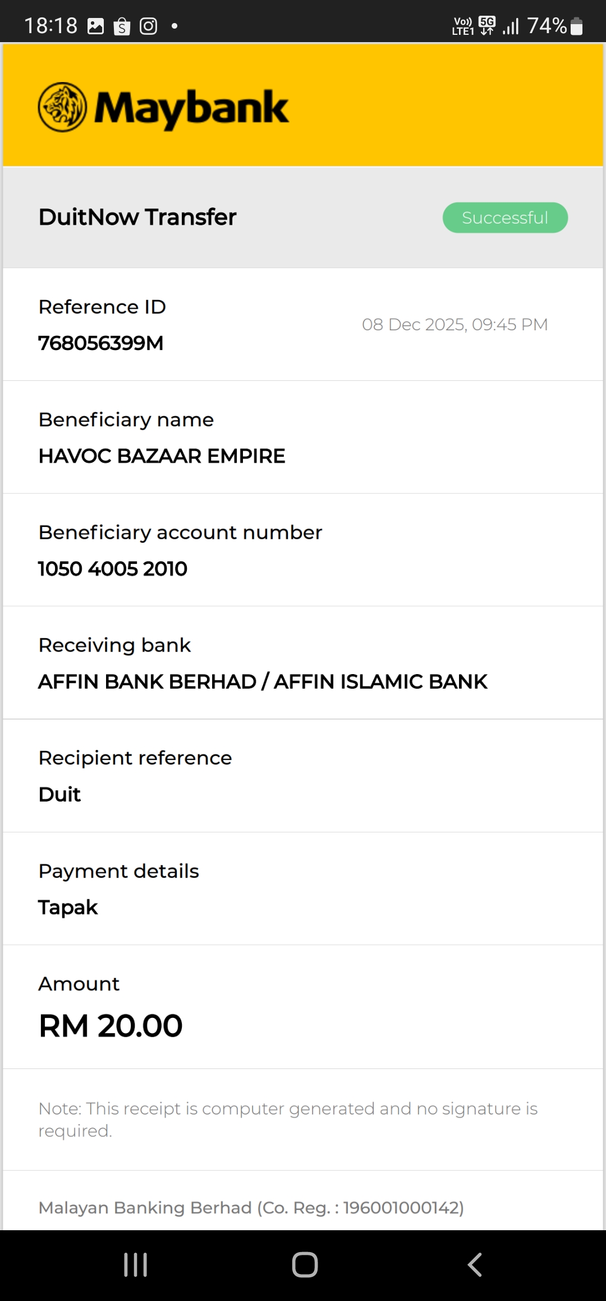Tap the Maybank tiger logo
Image resolution: width=606 pixels, height=1301 pixels.
62,107
